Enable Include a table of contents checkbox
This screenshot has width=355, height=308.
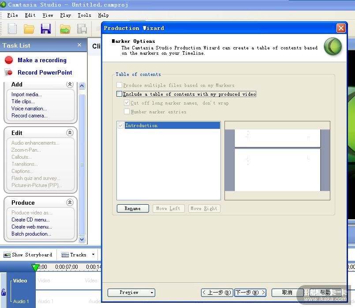pyautogui.click(x=119, y=94)
